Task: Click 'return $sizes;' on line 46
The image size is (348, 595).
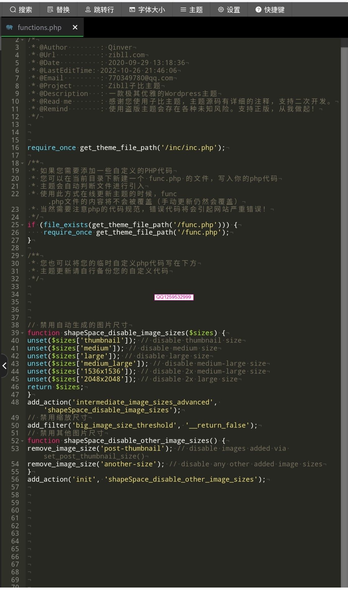Action: [x=56, y=387]
